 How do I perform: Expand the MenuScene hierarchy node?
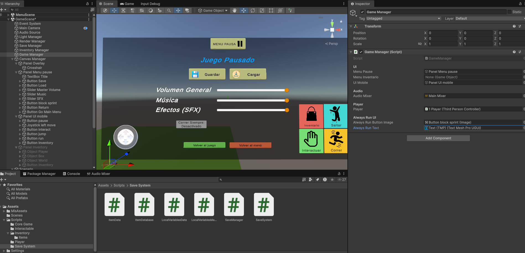8,15
